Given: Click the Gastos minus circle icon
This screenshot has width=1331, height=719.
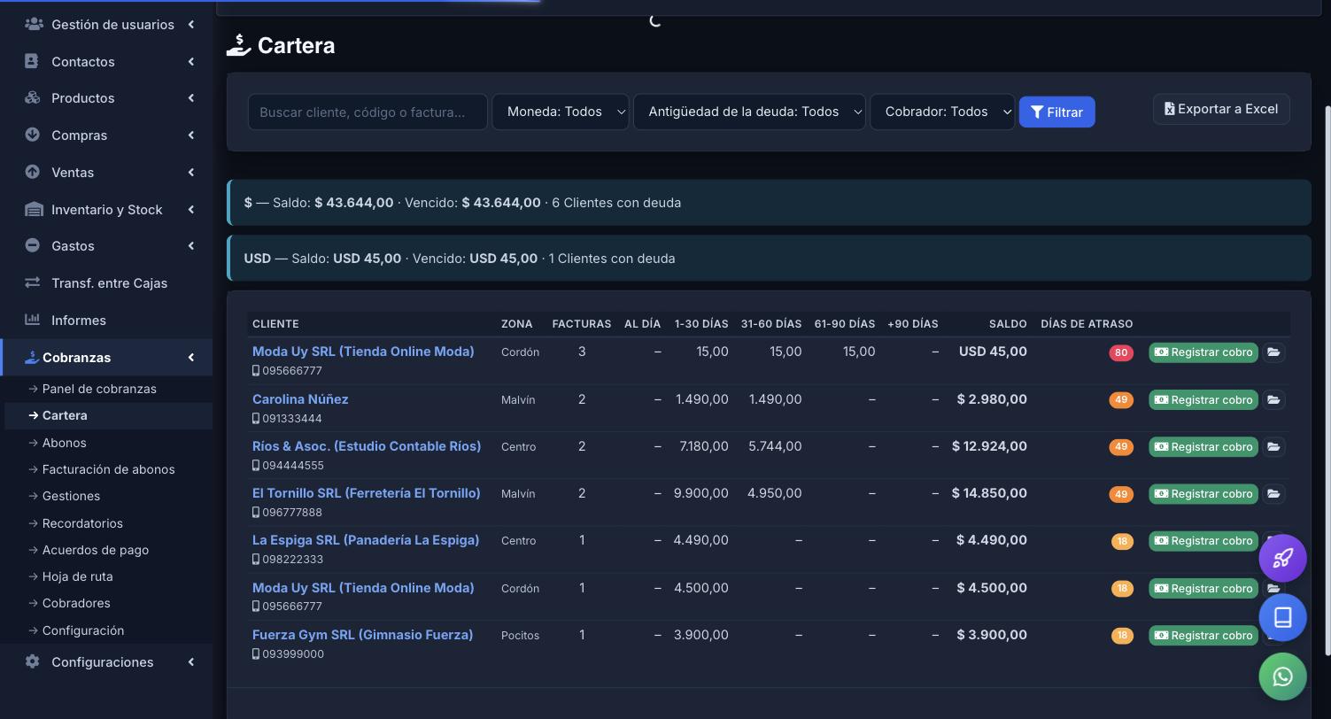Looking at the screenshot, I should coord(32,245).
